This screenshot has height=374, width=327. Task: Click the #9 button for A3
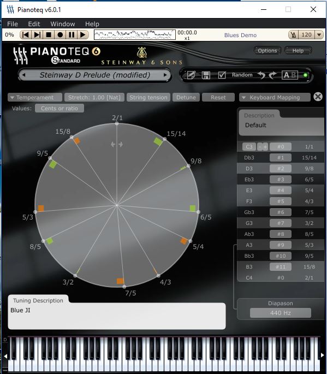281,245
